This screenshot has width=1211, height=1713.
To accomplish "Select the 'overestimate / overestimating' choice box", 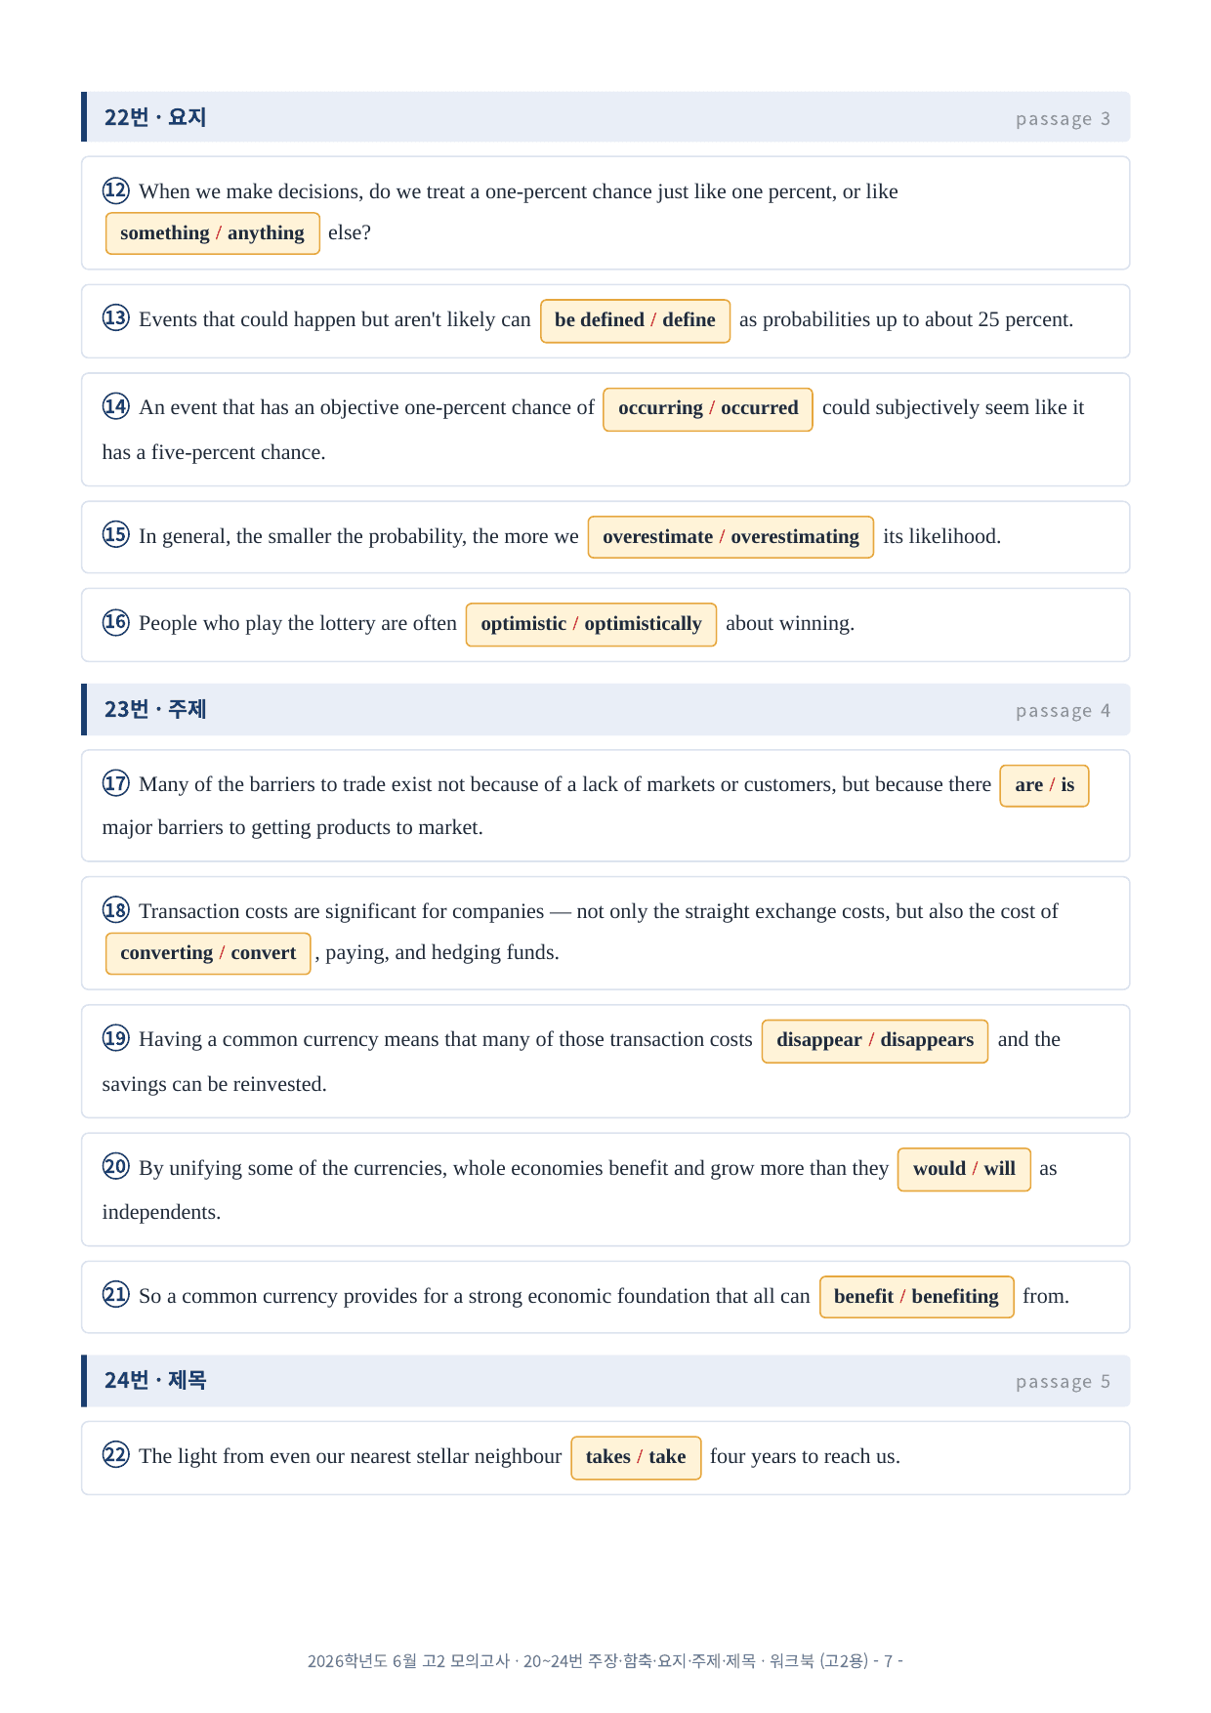I will pos(731,537).
